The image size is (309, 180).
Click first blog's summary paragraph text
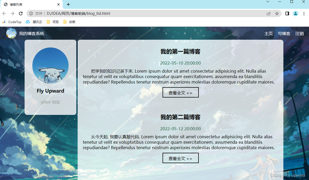pos(179,77)
